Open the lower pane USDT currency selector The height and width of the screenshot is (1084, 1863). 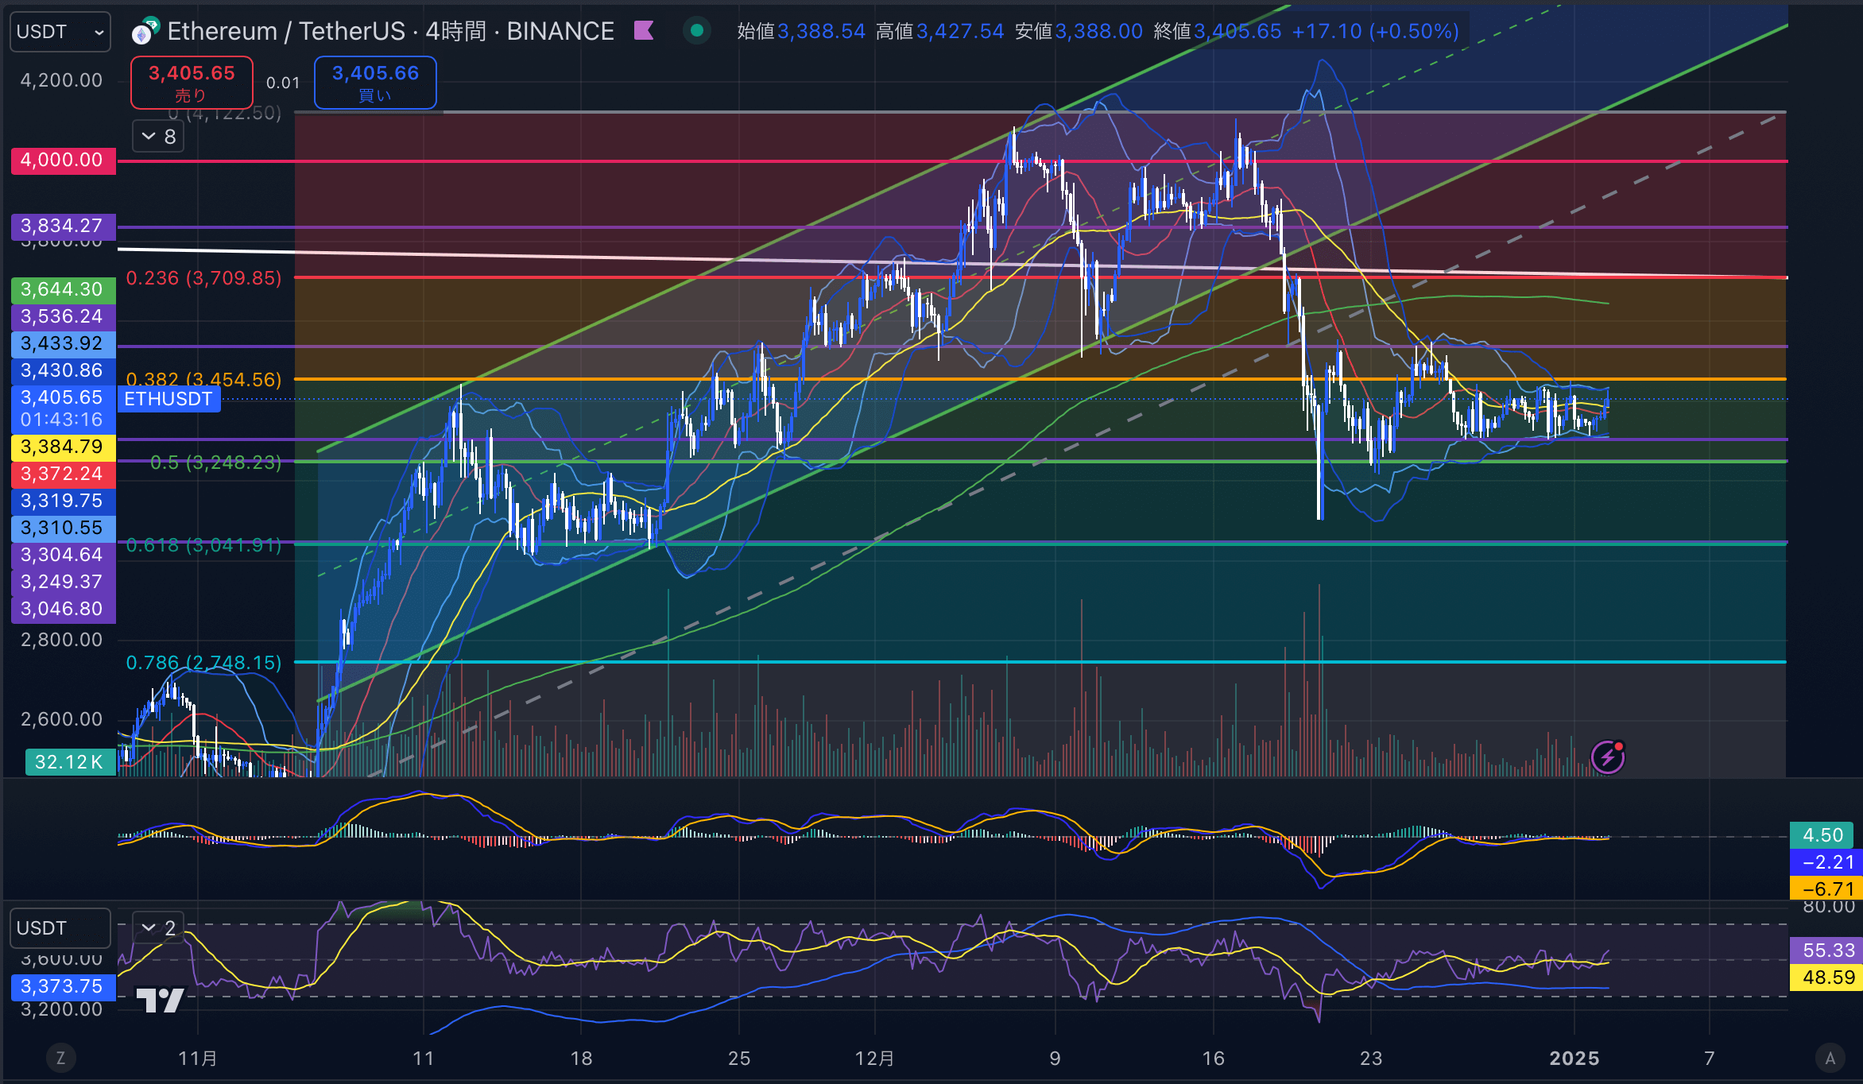(x=60, y=928)
